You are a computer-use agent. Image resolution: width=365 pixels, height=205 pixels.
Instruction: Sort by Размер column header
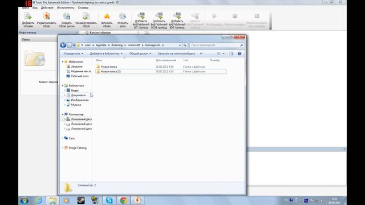(x=215, y=60)
